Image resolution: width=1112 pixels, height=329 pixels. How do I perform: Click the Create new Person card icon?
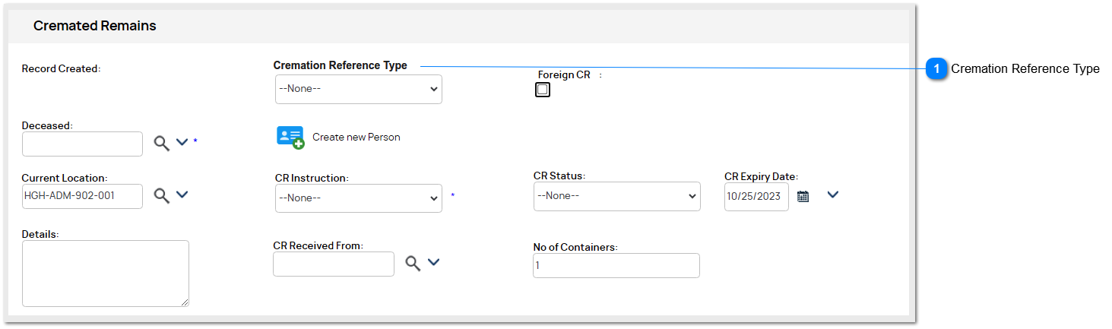click(290, 138)
